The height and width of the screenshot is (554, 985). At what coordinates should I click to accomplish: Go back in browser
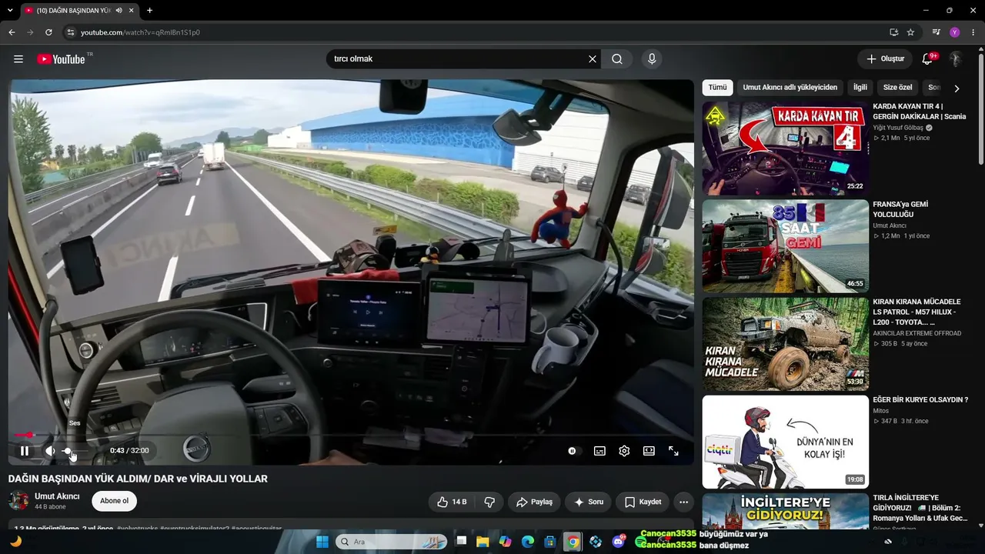12,32
